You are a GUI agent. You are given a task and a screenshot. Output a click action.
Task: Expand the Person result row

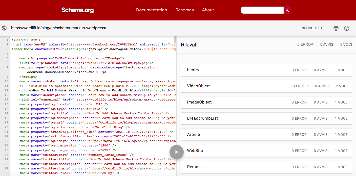point(266,167)
